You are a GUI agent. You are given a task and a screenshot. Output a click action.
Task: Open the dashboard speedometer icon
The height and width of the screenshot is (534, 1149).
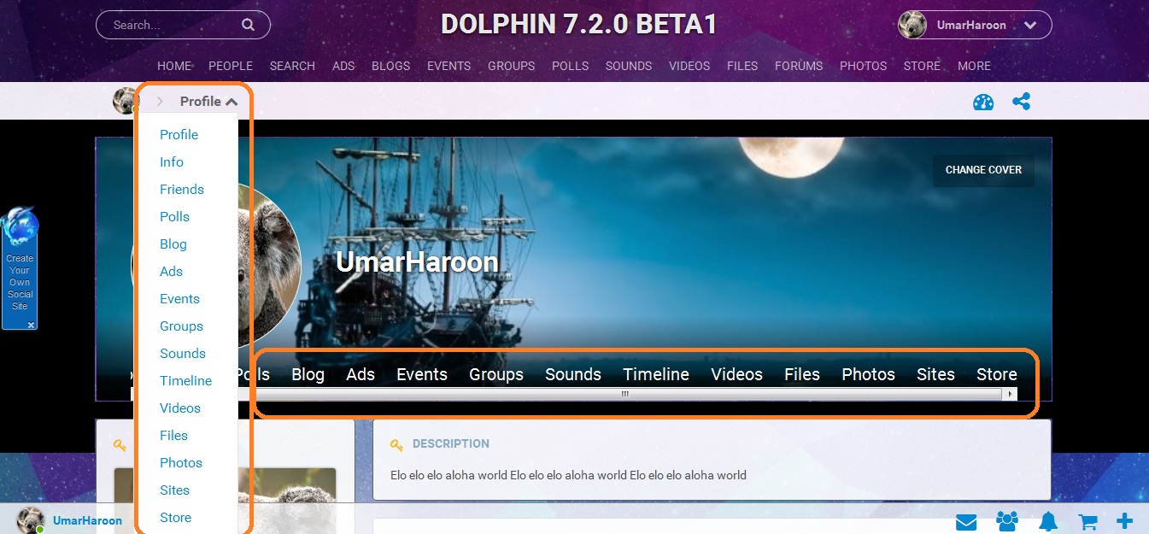[x=983, y=103]
